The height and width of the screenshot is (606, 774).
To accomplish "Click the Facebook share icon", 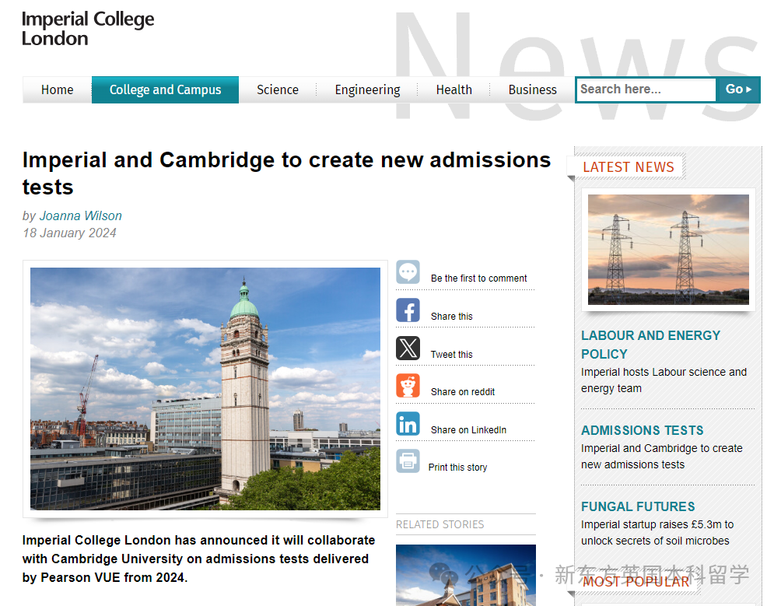I will click(x=408, y=310).
